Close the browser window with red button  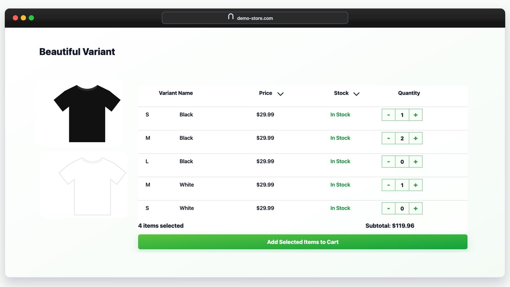coord(15,18)
